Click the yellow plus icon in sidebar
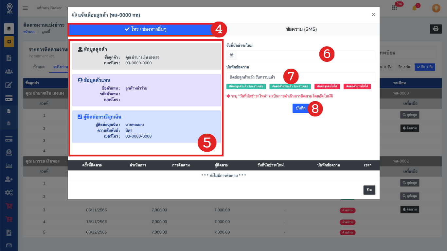Screen dimensions: 447x251 (x=9, y=42)
